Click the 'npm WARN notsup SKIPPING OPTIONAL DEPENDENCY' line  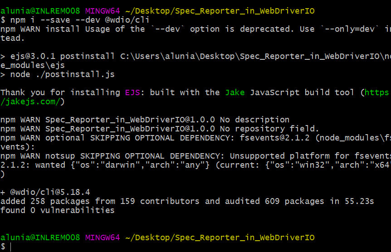coord(196,156)
